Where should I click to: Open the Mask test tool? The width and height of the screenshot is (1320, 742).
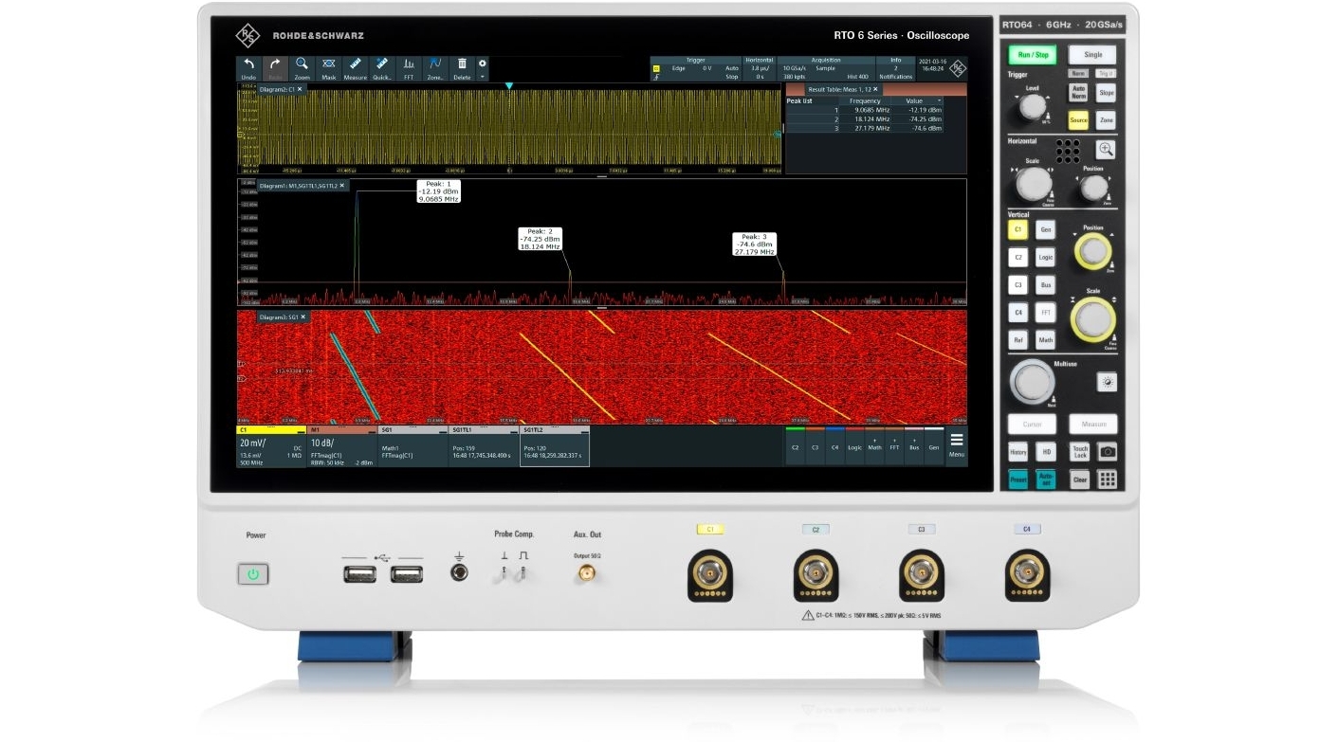tap(329, 68)
